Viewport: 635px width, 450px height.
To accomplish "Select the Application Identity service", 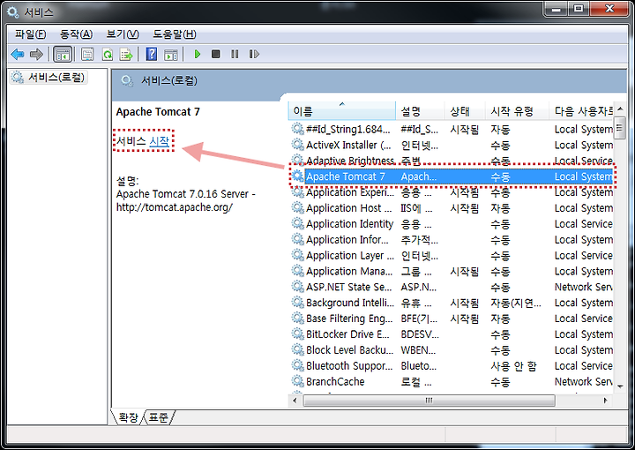I will 452,224.
